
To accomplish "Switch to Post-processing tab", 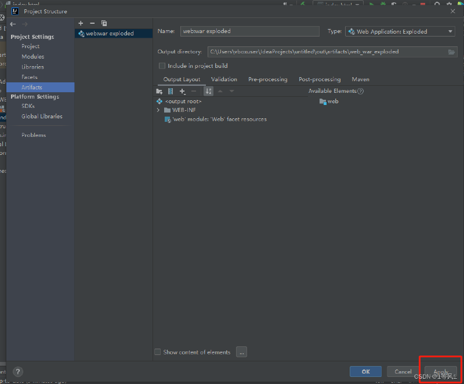I will click(320, 79).
